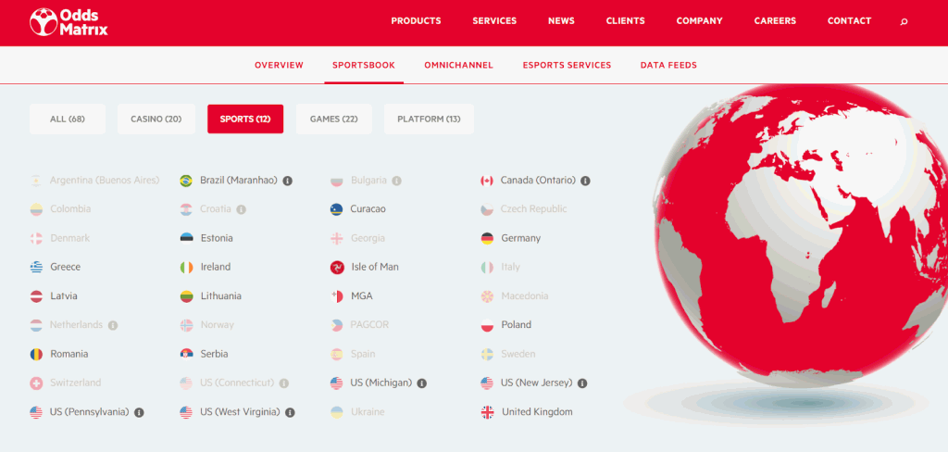Screen dimensions: 948x452
Task: Click the PAGCOR entry
Action: (360, 325)
